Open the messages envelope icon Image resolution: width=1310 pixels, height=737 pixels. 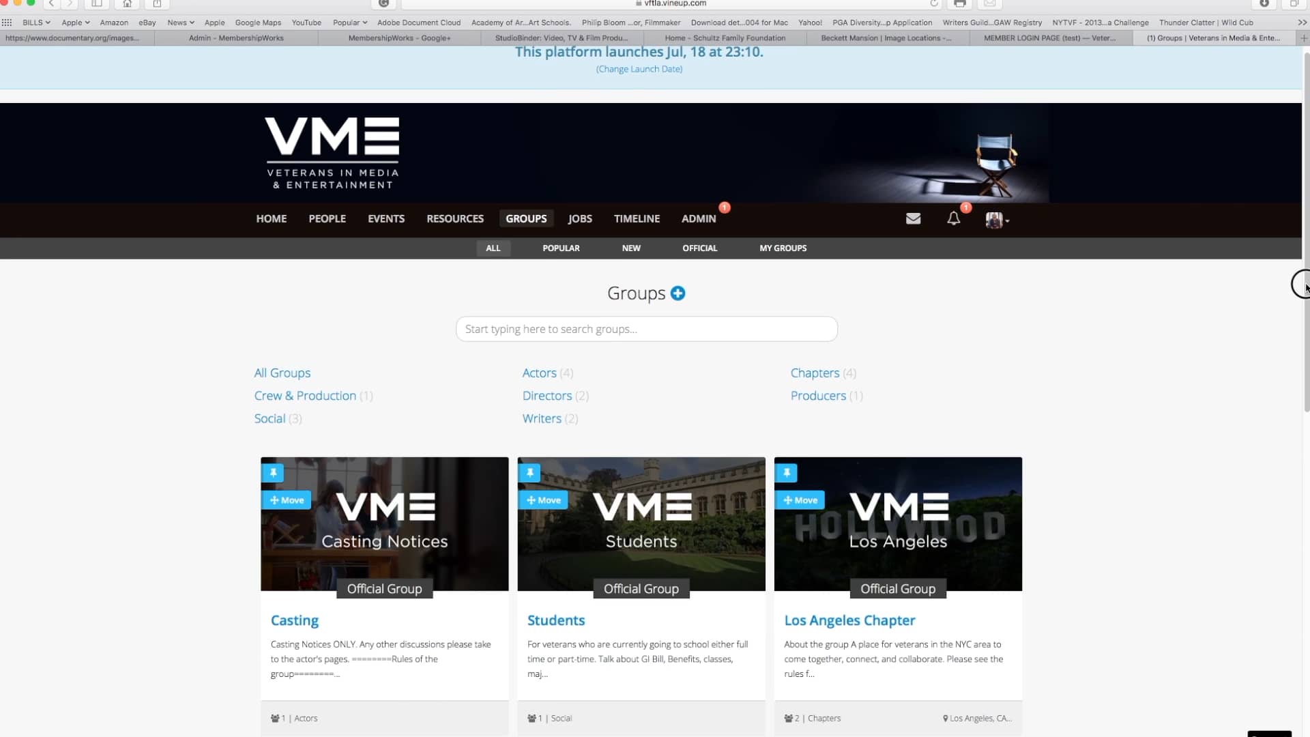[x=913, y=218]
